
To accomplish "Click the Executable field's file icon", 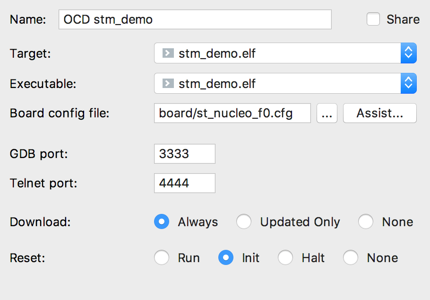I will 168,83.
